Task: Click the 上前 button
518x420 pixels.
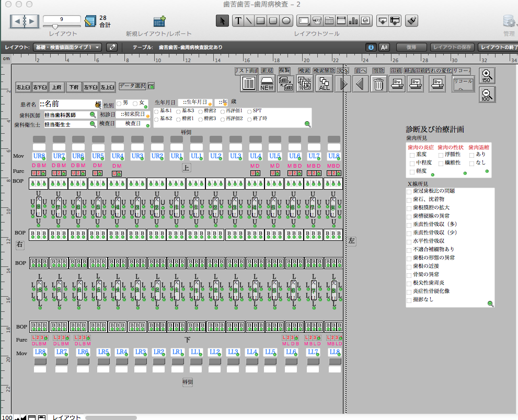Action: click(57, 87)
